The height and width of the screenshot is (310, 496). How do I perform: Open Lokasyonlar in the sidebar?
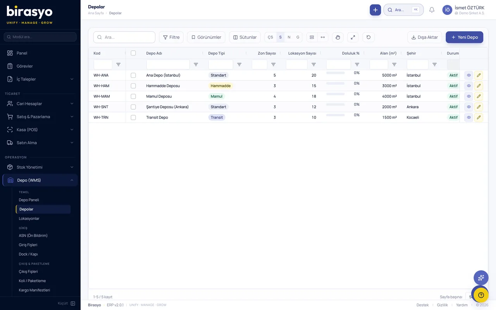pyautogui.click(x=29, y=219)
